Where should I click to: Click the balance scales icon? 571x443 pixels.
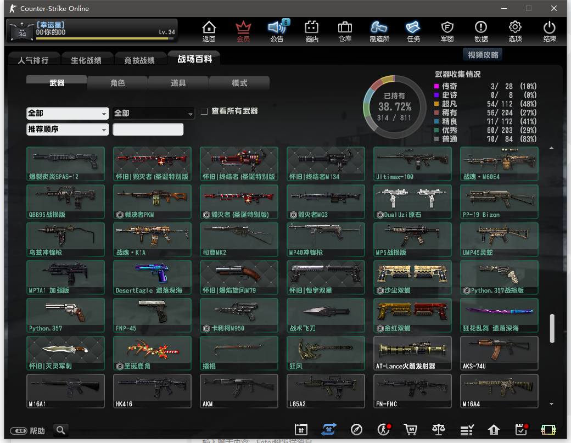coord(439,430)
